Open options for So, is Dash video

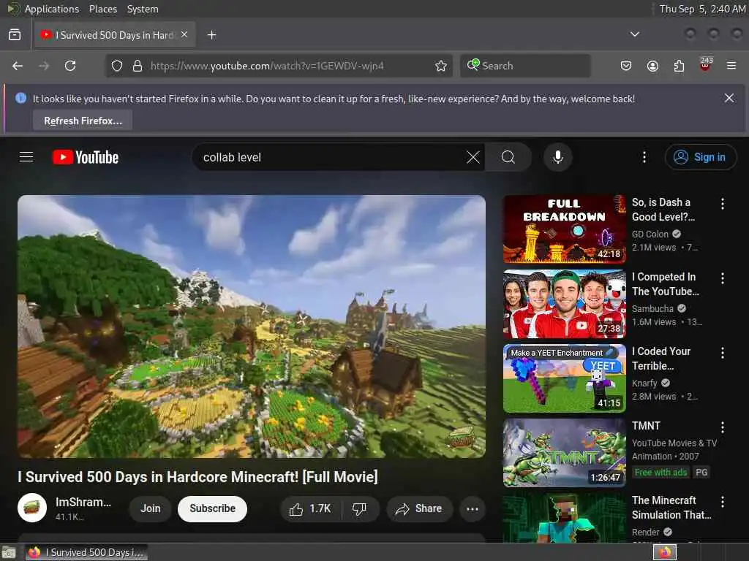[x=722, y=204]
